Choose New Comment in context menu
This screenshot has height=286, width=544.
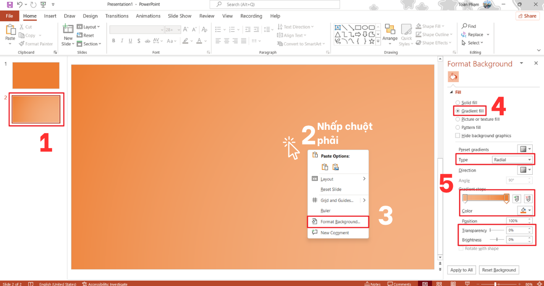point(338,232)
